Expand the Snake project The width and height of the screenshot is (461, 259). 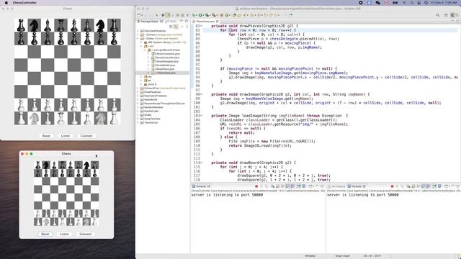pos(138,115)
